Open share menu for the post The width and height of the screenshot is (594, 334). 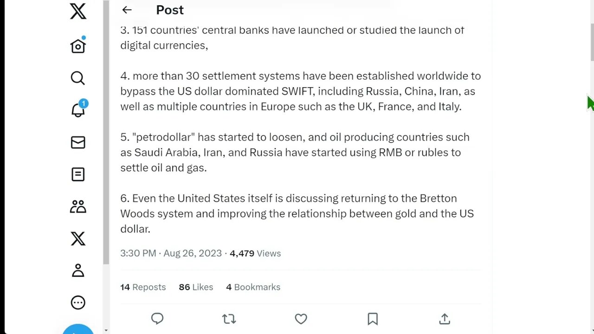point(445,319)
